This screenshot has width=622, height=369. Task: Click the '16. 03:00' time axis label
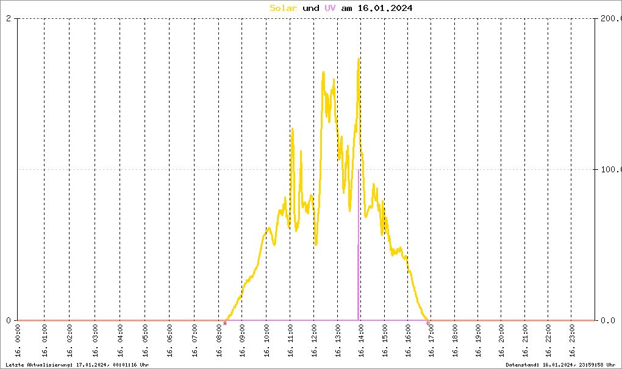[x=95, y=341]
